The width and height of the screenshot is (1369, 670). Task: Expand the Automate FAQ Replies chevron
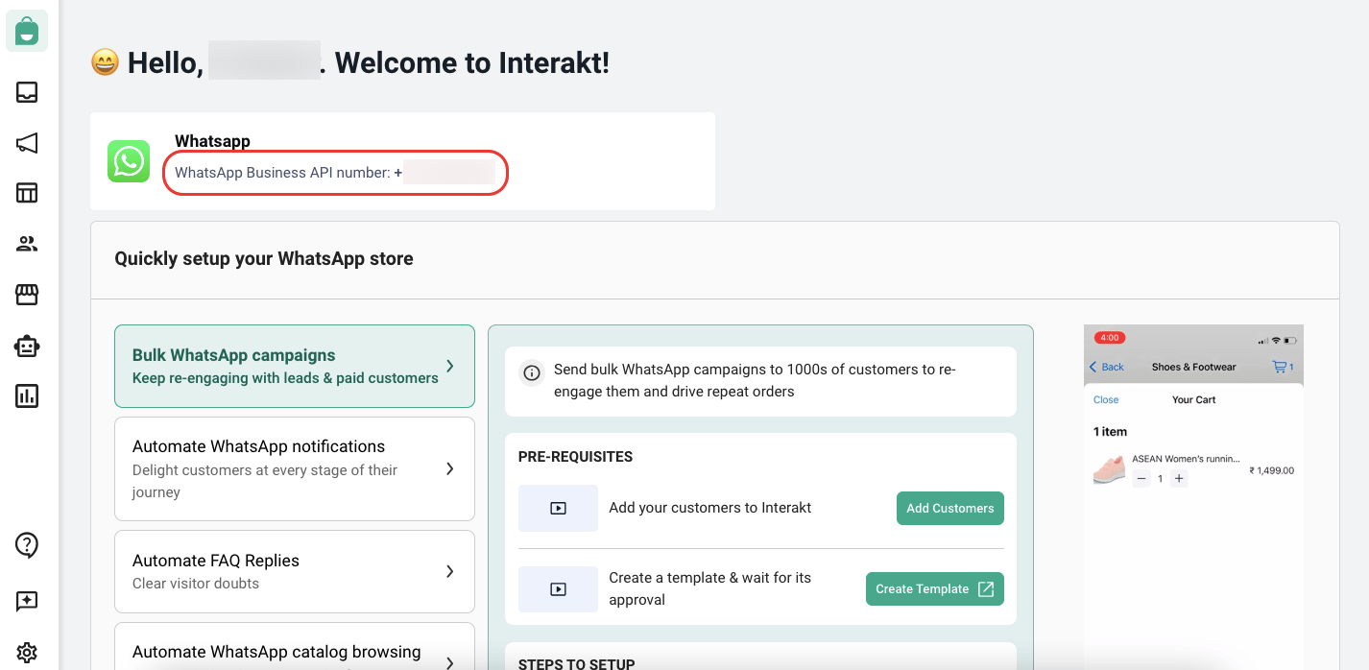point(450,571)
